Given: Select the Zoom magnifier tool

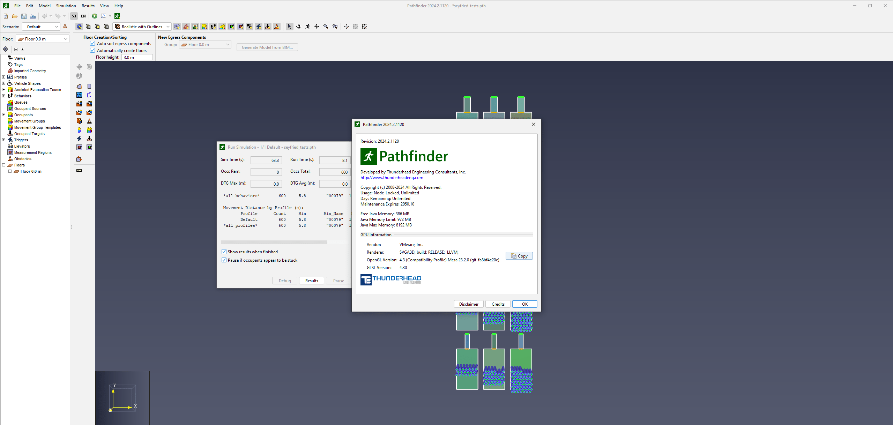Looking at the screenshot, I should (x=326, y=27).
